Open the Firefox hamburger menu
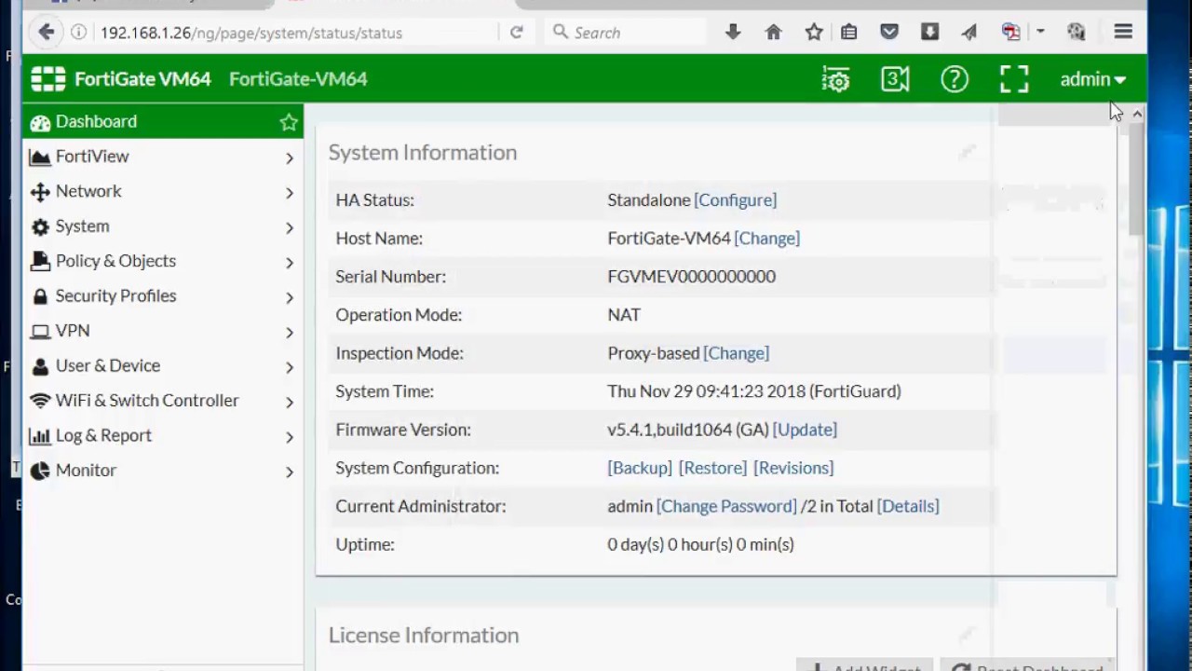Image resolution: width=1192 pixels, height=671 pixels. click(x=1123, y=33)
